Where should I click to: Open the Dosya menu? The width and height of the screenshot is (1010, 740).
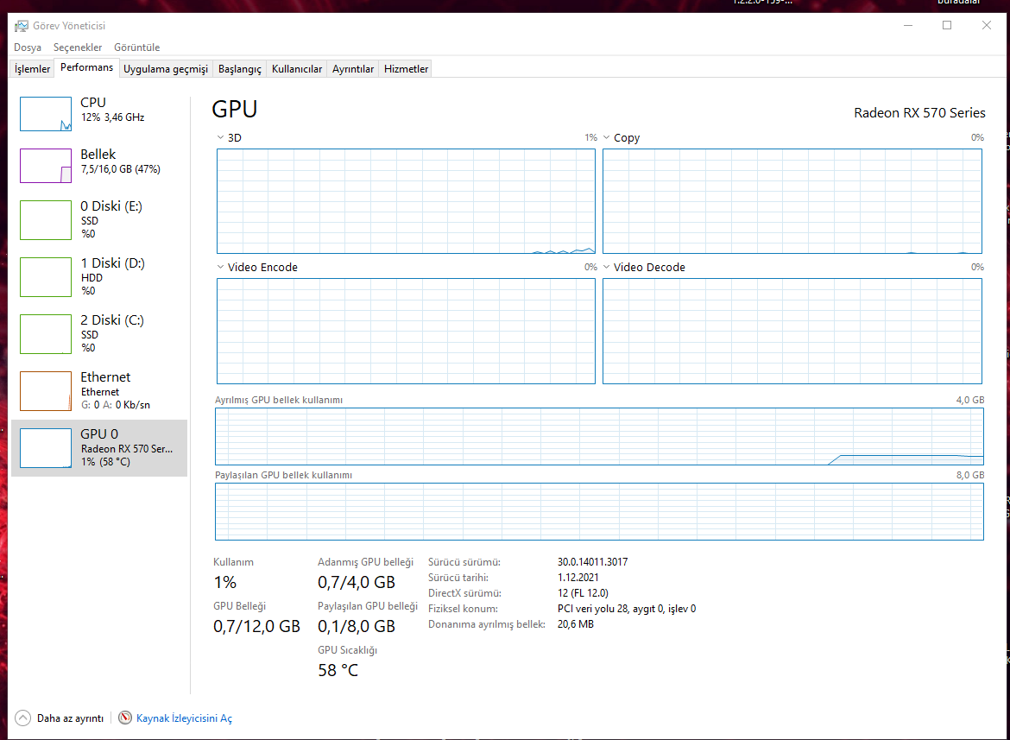coord(28,47)
